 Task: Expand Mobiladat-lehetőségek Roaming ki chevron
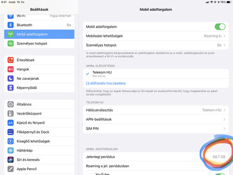click(x=224, y=36)
